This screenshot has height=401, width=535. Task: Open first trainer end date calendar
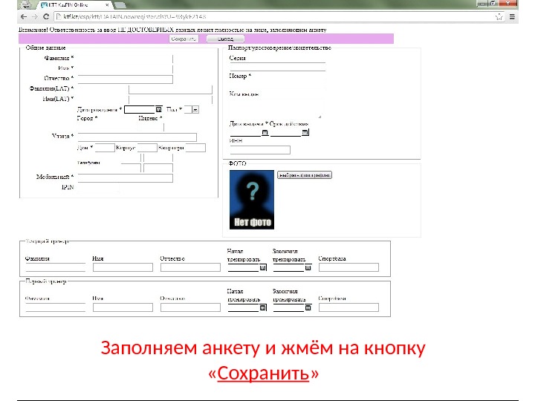[308, 307]
